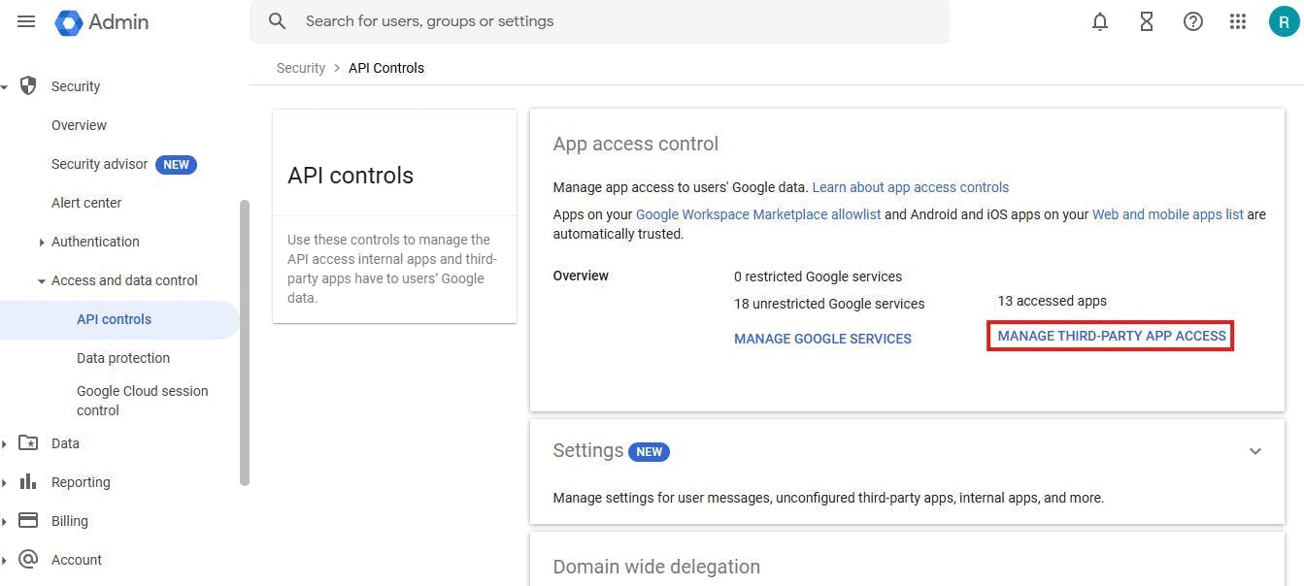Click the NEW badge beside Security advisor
This screenshot has width=1304, height=586.
[176, 164]
